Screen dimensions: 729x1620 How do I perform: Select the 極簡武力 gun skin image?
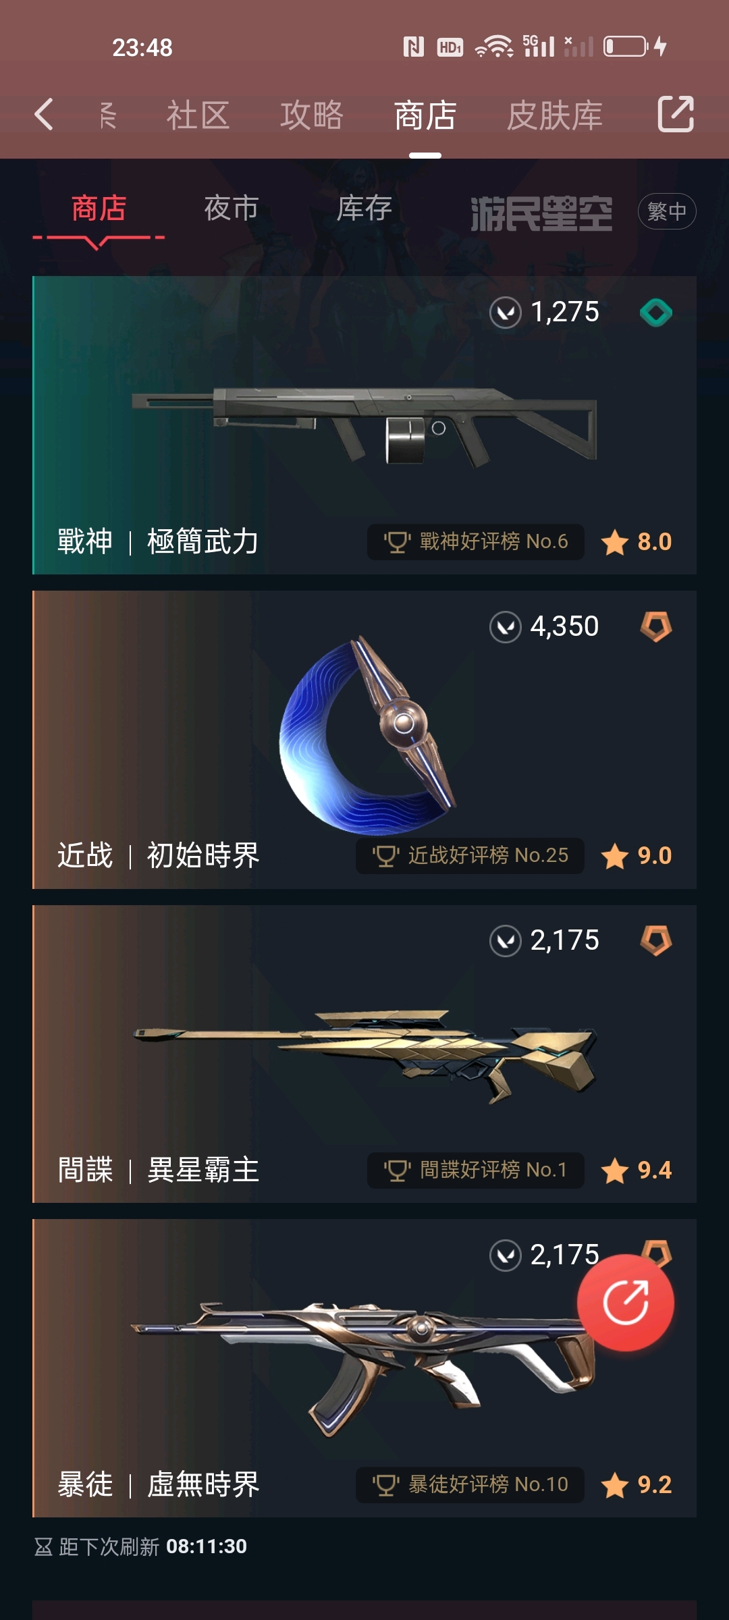(x=364, y=427)
